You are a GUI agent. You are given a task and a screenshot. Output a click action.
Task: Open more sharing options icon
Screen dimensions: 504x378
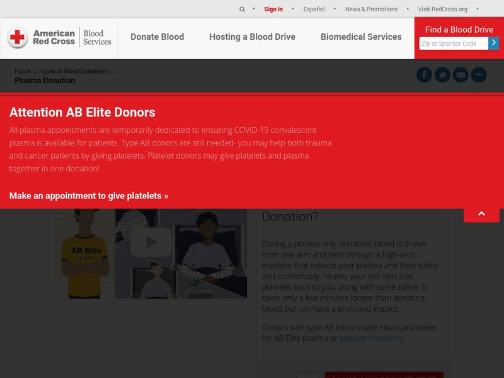tap(479, 75)
